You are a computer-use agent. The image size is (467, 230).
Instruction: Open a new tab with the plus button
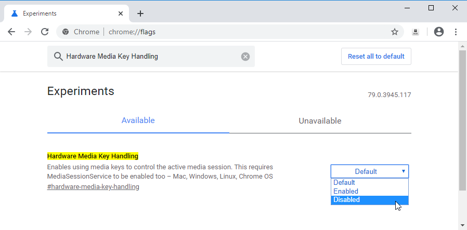(140, 13)
